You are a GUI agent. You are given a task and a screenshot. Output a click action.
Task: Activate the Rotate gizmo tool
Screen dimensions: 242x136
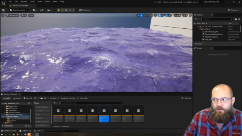click(144, 15)
